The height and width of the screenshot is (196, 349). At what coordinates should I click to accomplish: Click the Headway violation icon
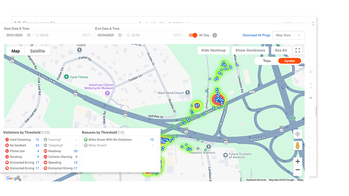(45, 151)
